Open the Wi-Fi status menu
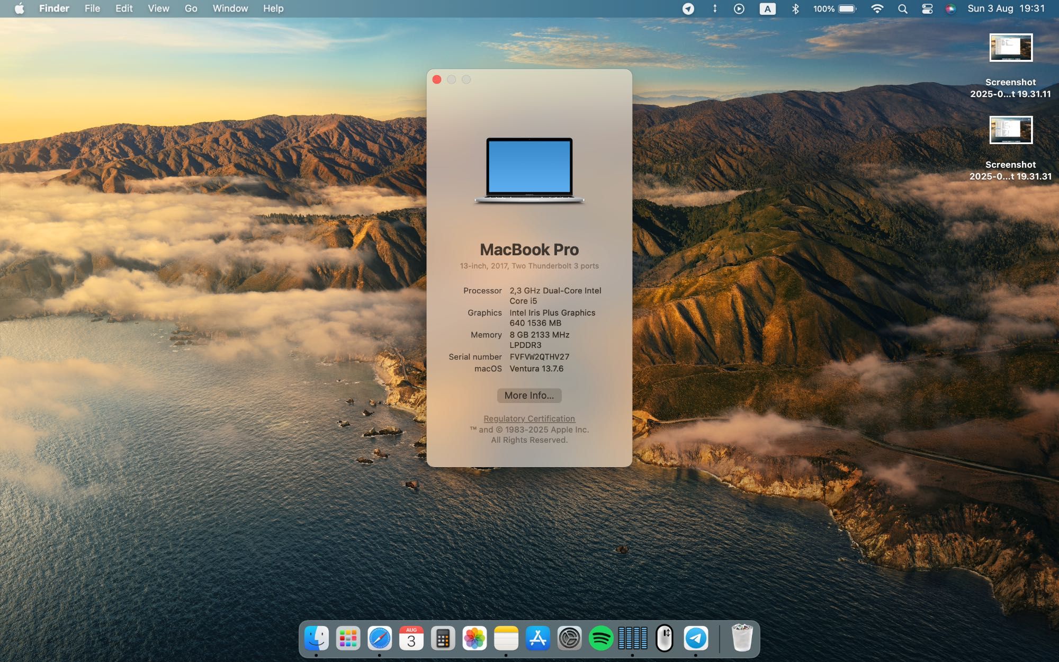Viewport: 1059px width, 662px height. [877, 8]
